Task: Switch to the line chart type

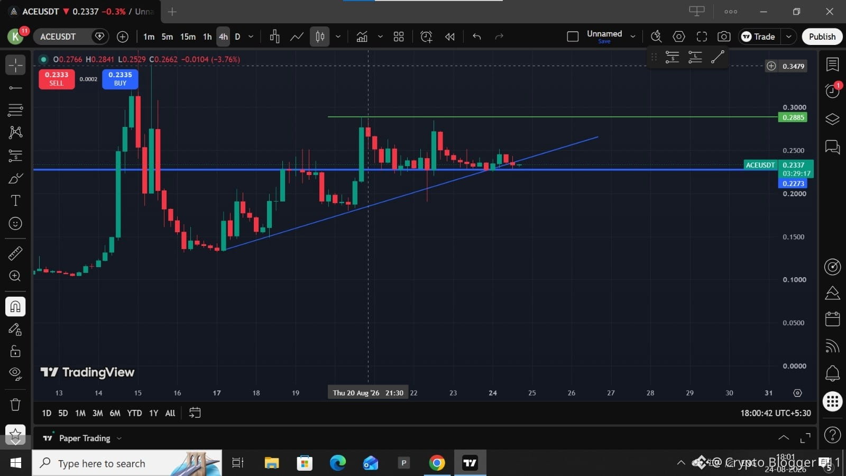Action: pyautogui.click(x=297, y=36)
